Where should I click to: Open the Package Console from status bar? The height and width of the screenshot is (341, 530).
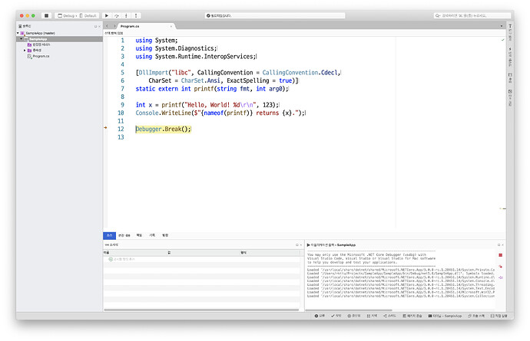tap(412, 316)
